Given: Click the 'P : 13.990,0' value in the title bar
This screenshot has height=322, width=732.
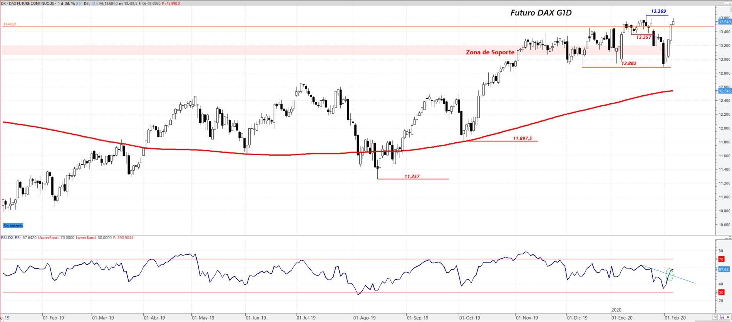Looking at the screenshot, I should point(171,3).
